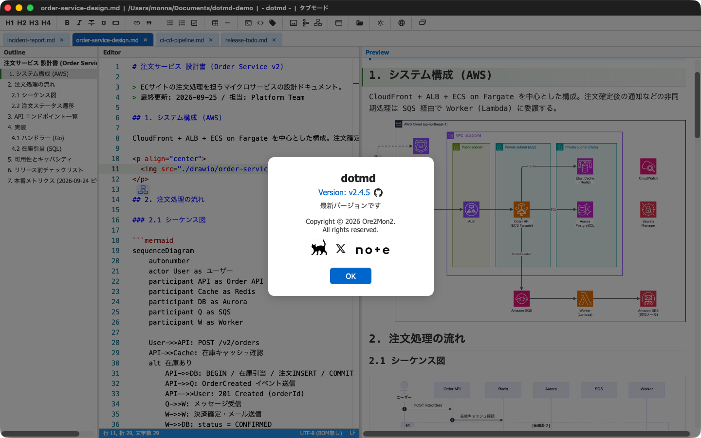Toggle italic formatting in toolbar
701x438 pixels.
[79, 23]
